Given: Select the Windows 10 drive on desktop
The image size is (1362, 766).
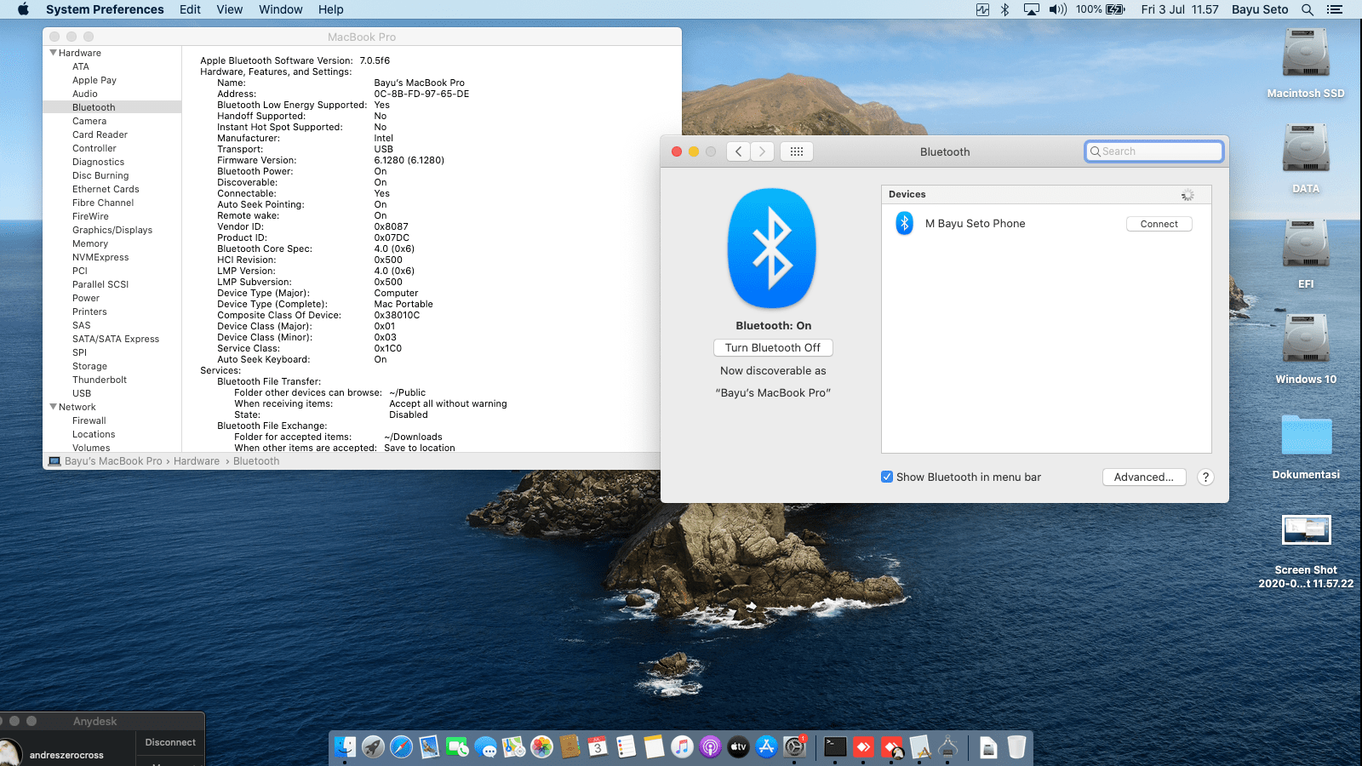Looking at the screenshot, I should [1306, 349].
